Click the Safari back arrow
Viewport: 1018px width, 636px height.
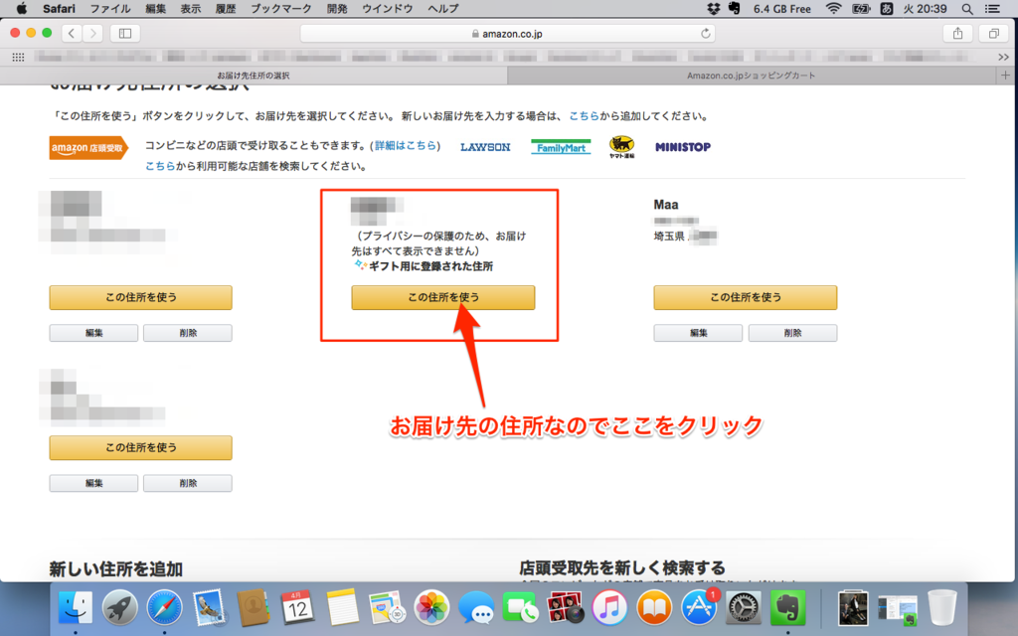(x=72, y=33)
